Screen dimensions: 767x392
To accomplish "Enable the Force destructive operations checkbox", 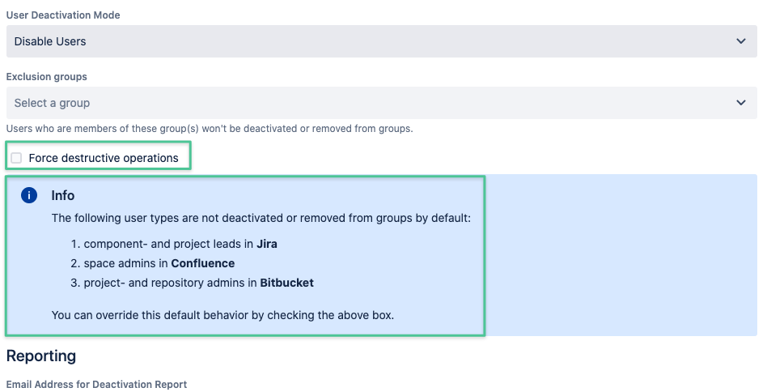I will click(17, 158).
